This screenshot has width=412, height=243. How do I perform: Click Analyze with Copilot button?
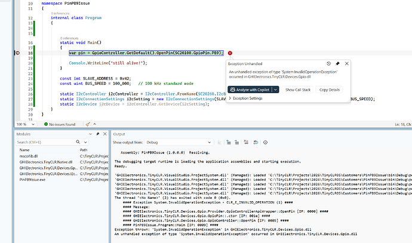(x=250, y=90)
